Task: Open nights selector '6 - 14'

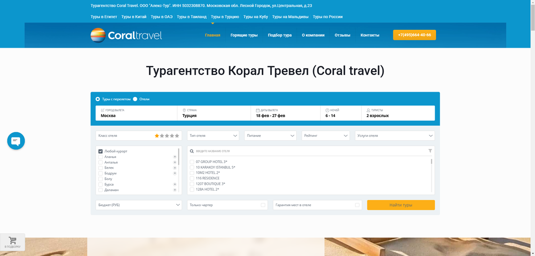Action: (x=341, y=113)
